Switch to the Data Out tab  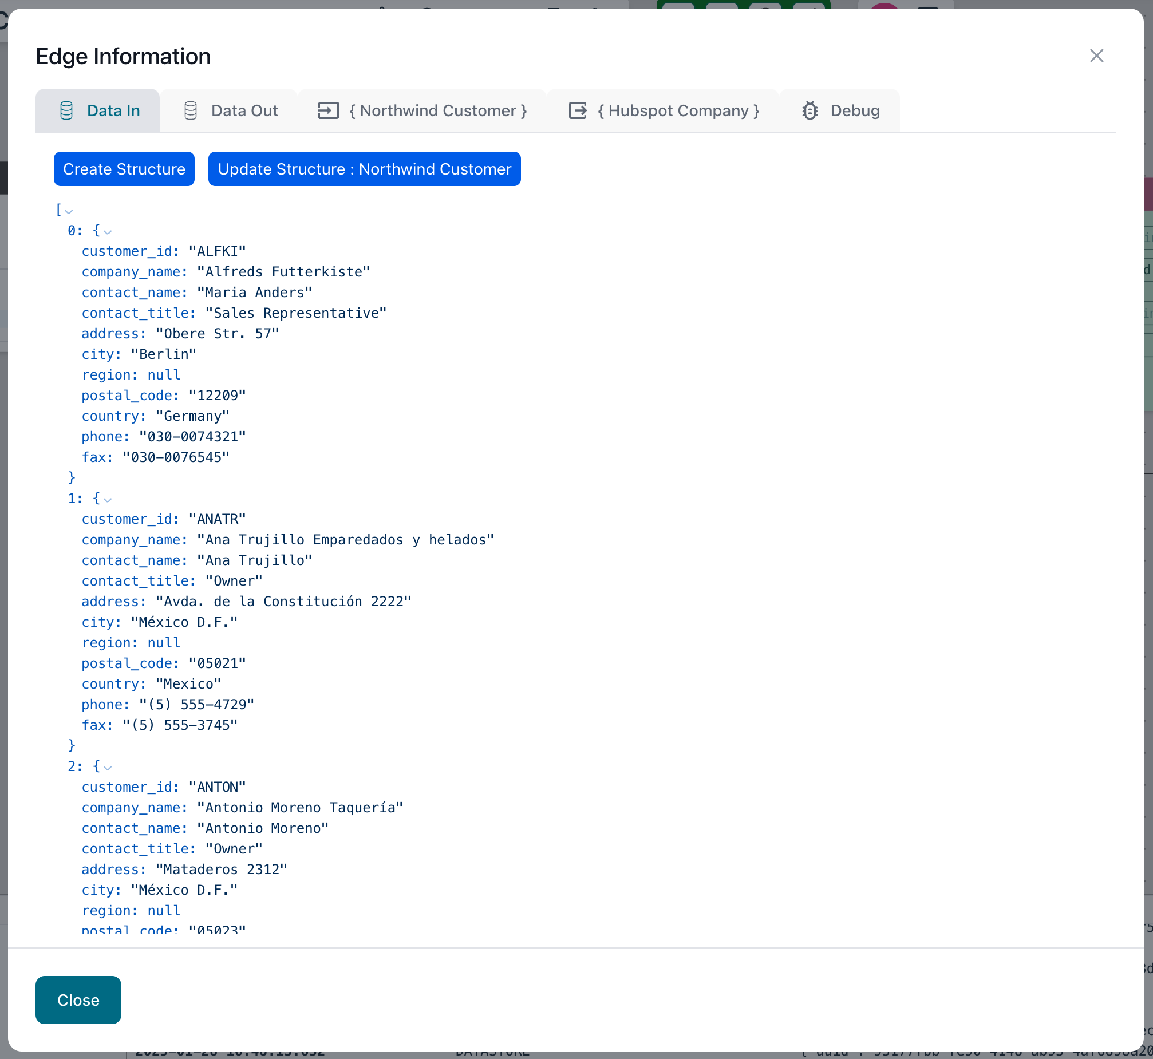229,110
